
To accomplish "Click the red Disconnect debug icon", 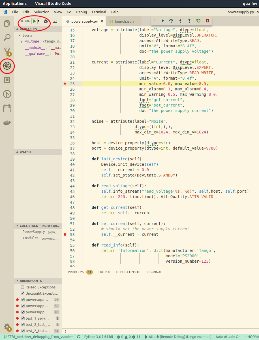I will 207,21.
